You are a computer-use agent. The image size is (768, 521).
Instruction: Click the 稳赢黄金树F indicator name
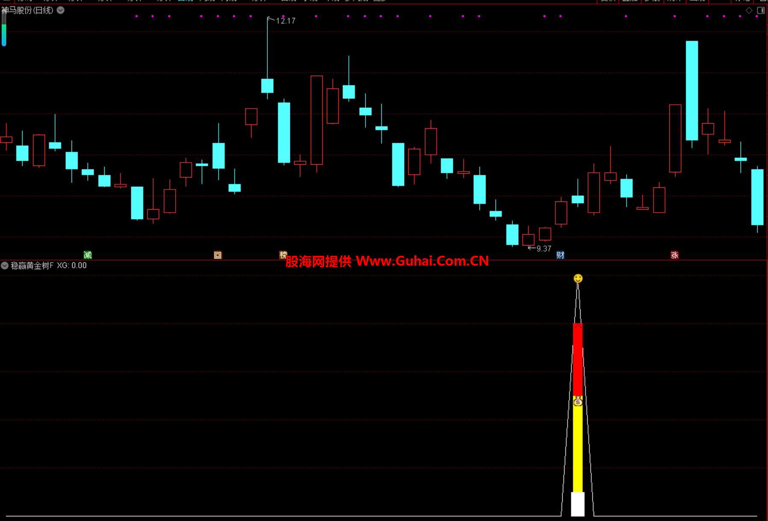32,266
